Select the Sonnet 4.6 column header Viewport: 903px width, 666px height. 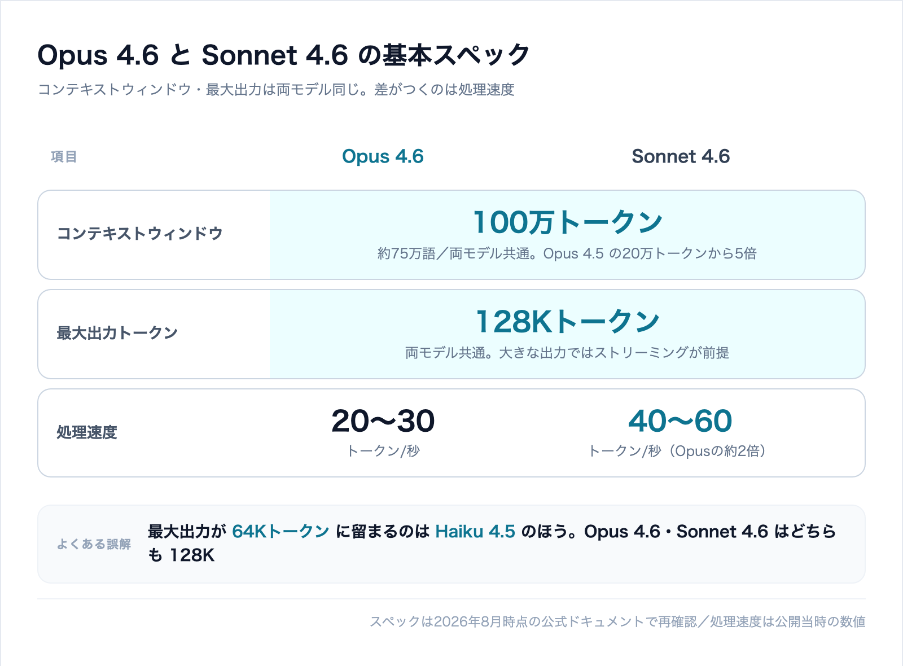681,156
